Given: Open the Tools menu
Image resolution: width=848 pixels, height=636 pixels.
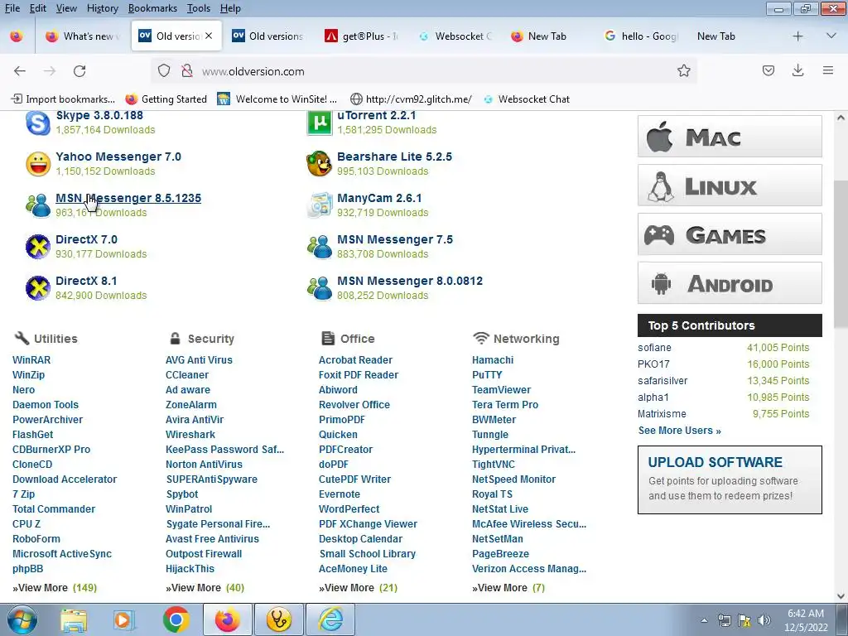Looking at the screenshot, I should [x=199, y=8].
